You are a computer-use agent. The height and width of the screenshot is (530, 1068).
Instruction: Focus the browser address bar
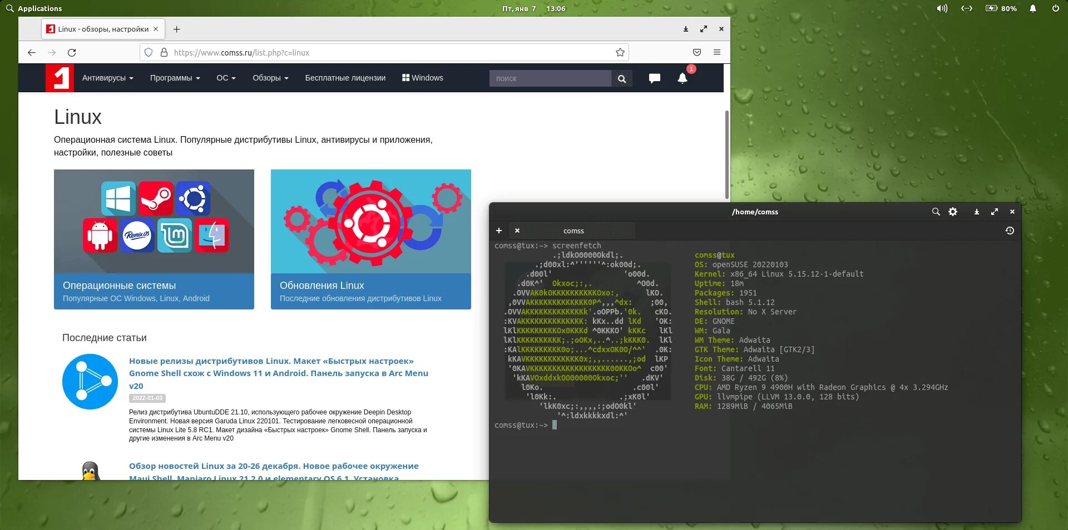point(384,52)
